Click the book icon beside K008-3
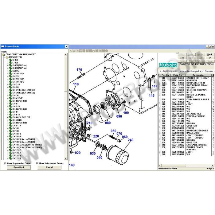The width and height of the screenshot is (215, 215). point(10,71)
